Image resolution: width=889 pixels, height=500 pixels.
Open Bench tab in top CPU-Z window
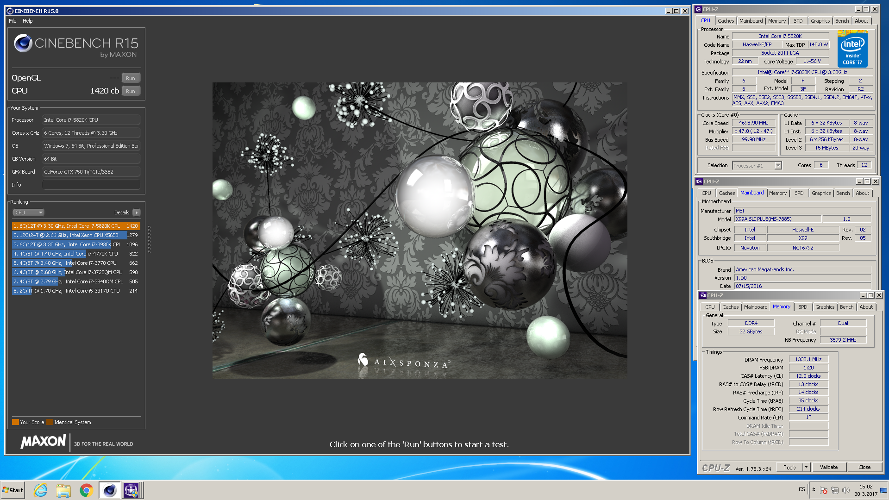tap(842, 21)
